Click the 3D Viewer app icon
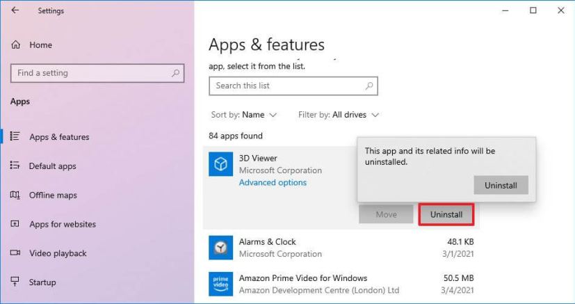The width and height of the screenshot is (575, 304). [x=220, y=164]
